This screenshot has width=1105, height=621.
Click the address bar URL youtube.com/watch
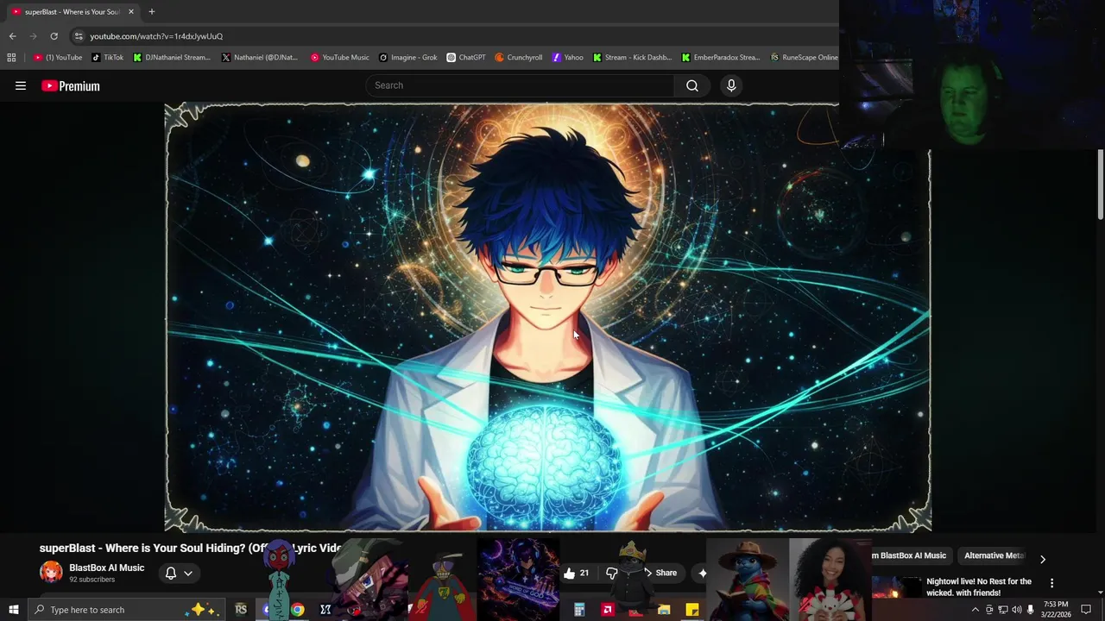156,36
